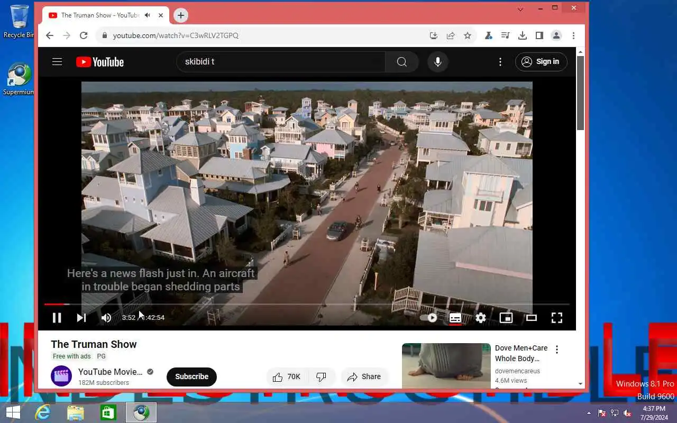Open YouTube settings three-dot menu
The image size is (677, 423).
pyautogui.click(x=500, y=62)
